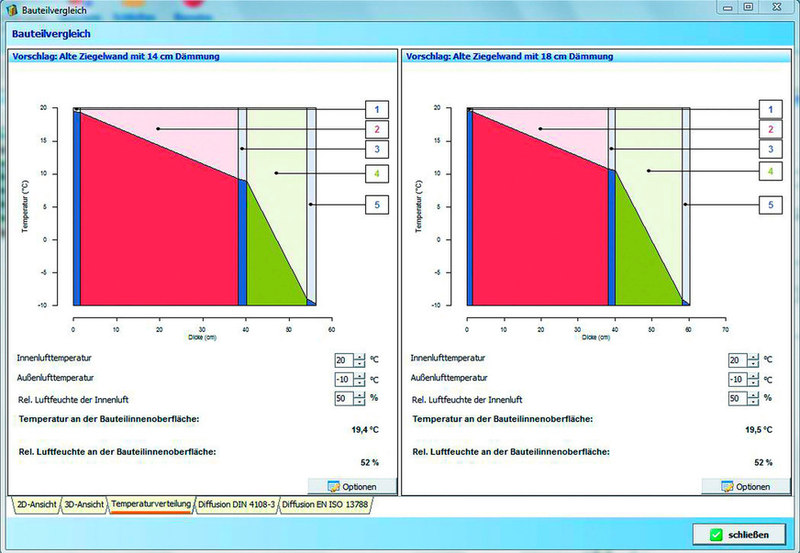Image resolution: width=800 pixels, height=553 pixels.
Task: Select layer label 5 in right chart
Action: pos(768,205)
